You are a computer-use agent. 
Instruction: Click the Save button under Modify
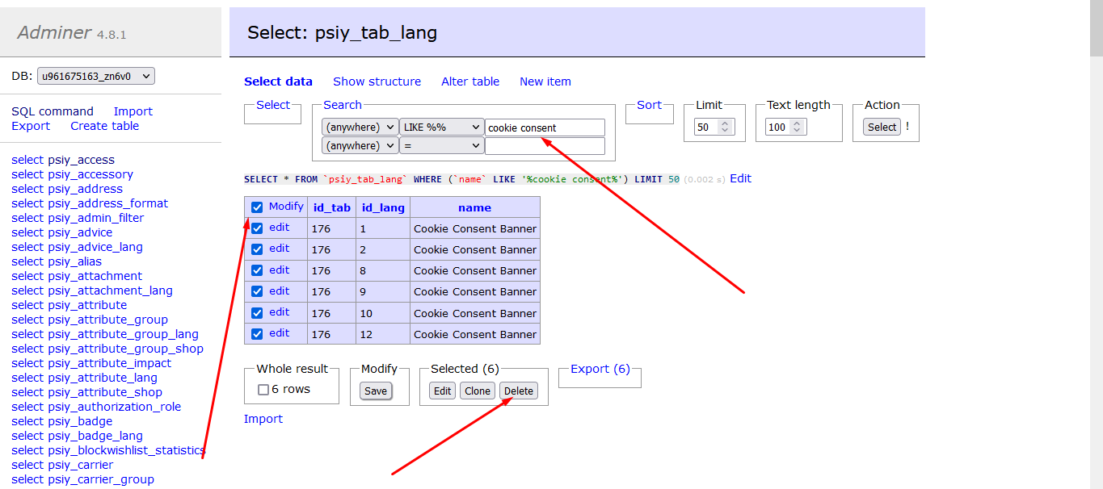tap(376, 391)
